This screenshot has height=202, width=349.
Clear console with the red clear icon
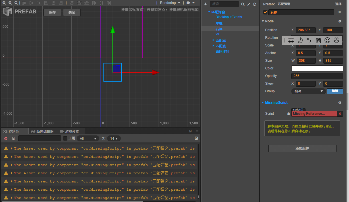click(x=6, y=139)
